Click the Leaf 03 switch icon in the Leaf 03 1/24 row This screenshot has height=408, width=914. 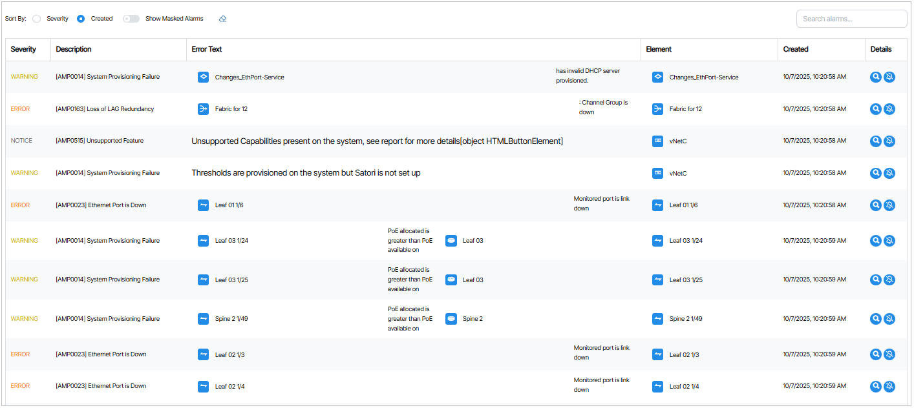(451, 241)
